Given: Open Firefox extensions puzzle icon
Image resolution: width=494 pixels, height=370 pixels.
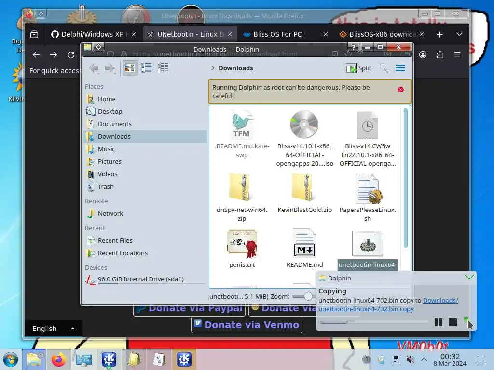Looking at the screenshot, I should 440,55.
